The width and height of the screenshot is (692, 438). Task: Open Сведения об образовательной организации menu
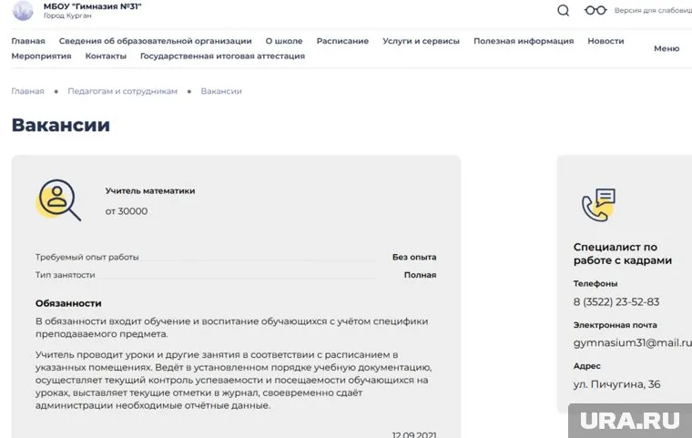tap(155, 41)
